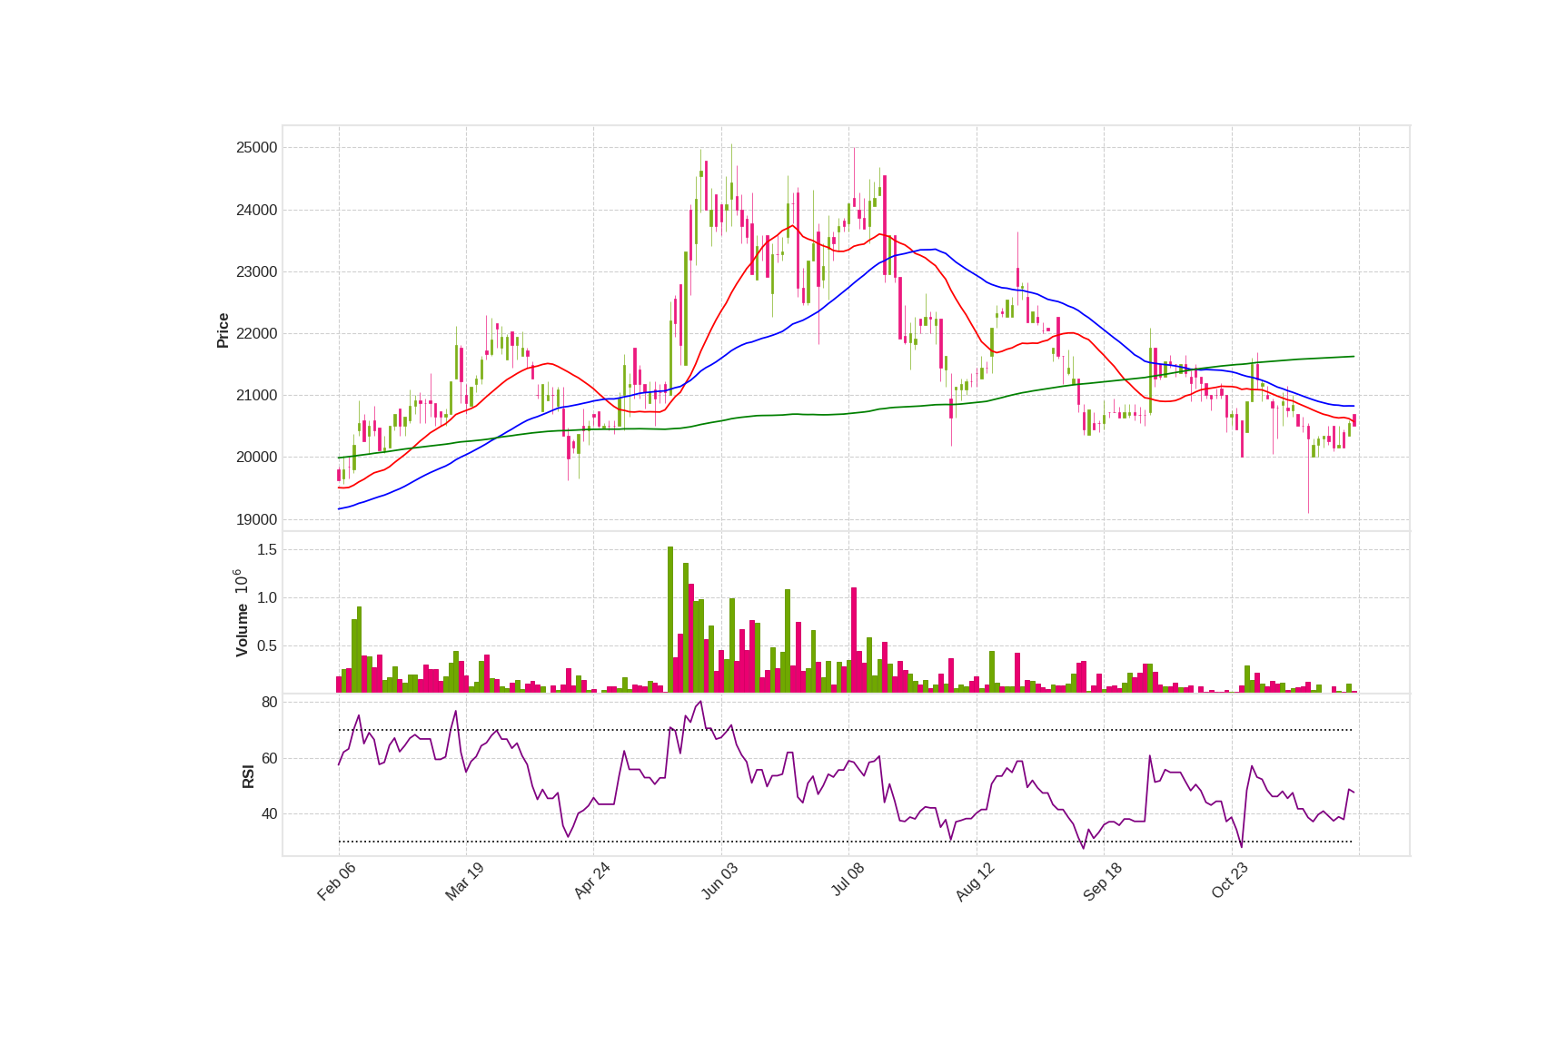Click the Feb 06 date label

tap(336, 881)
